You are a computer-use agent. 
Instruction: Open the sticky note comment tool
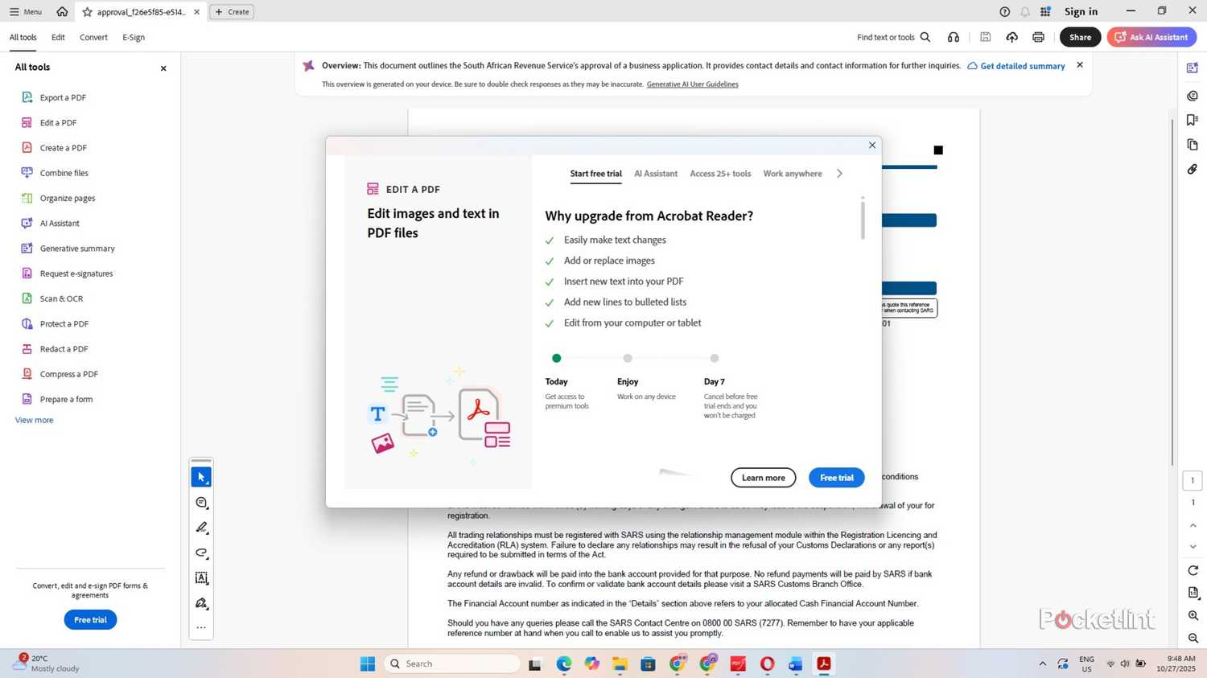pyautogui.click(x=201, y=502)
